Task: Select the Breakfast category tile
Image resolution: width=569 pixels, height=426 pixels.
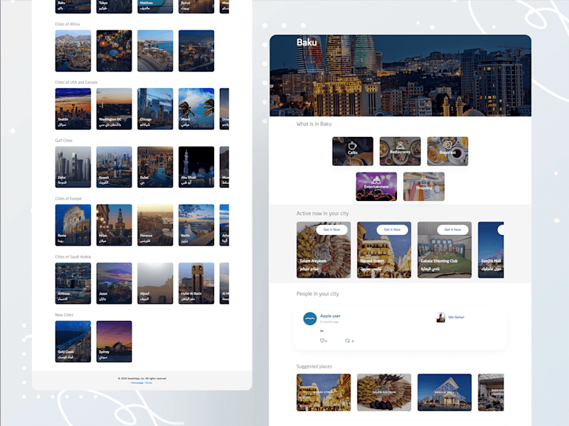Action: point(447,151)
